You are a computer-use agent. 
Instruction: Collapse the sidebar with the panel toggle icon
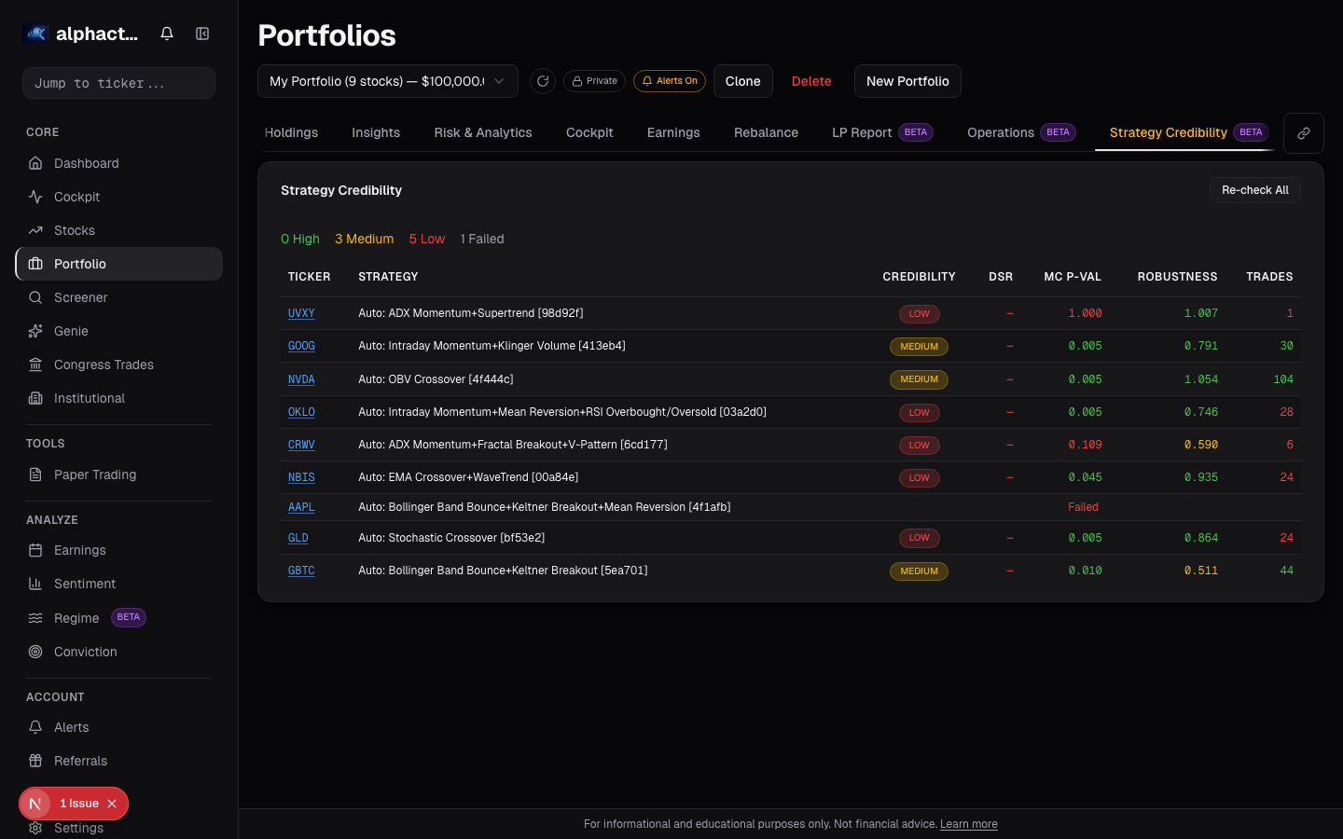pos(202,33)
